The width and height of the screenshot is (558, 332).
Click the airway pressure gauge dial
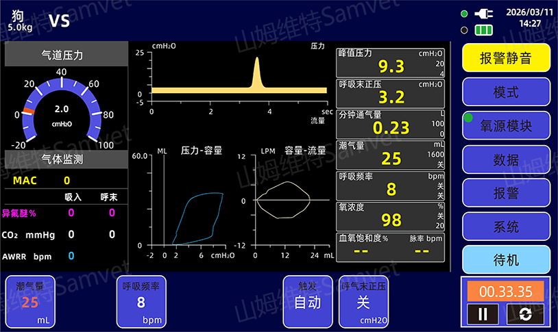pyautogui.click(x=62, y=111)
